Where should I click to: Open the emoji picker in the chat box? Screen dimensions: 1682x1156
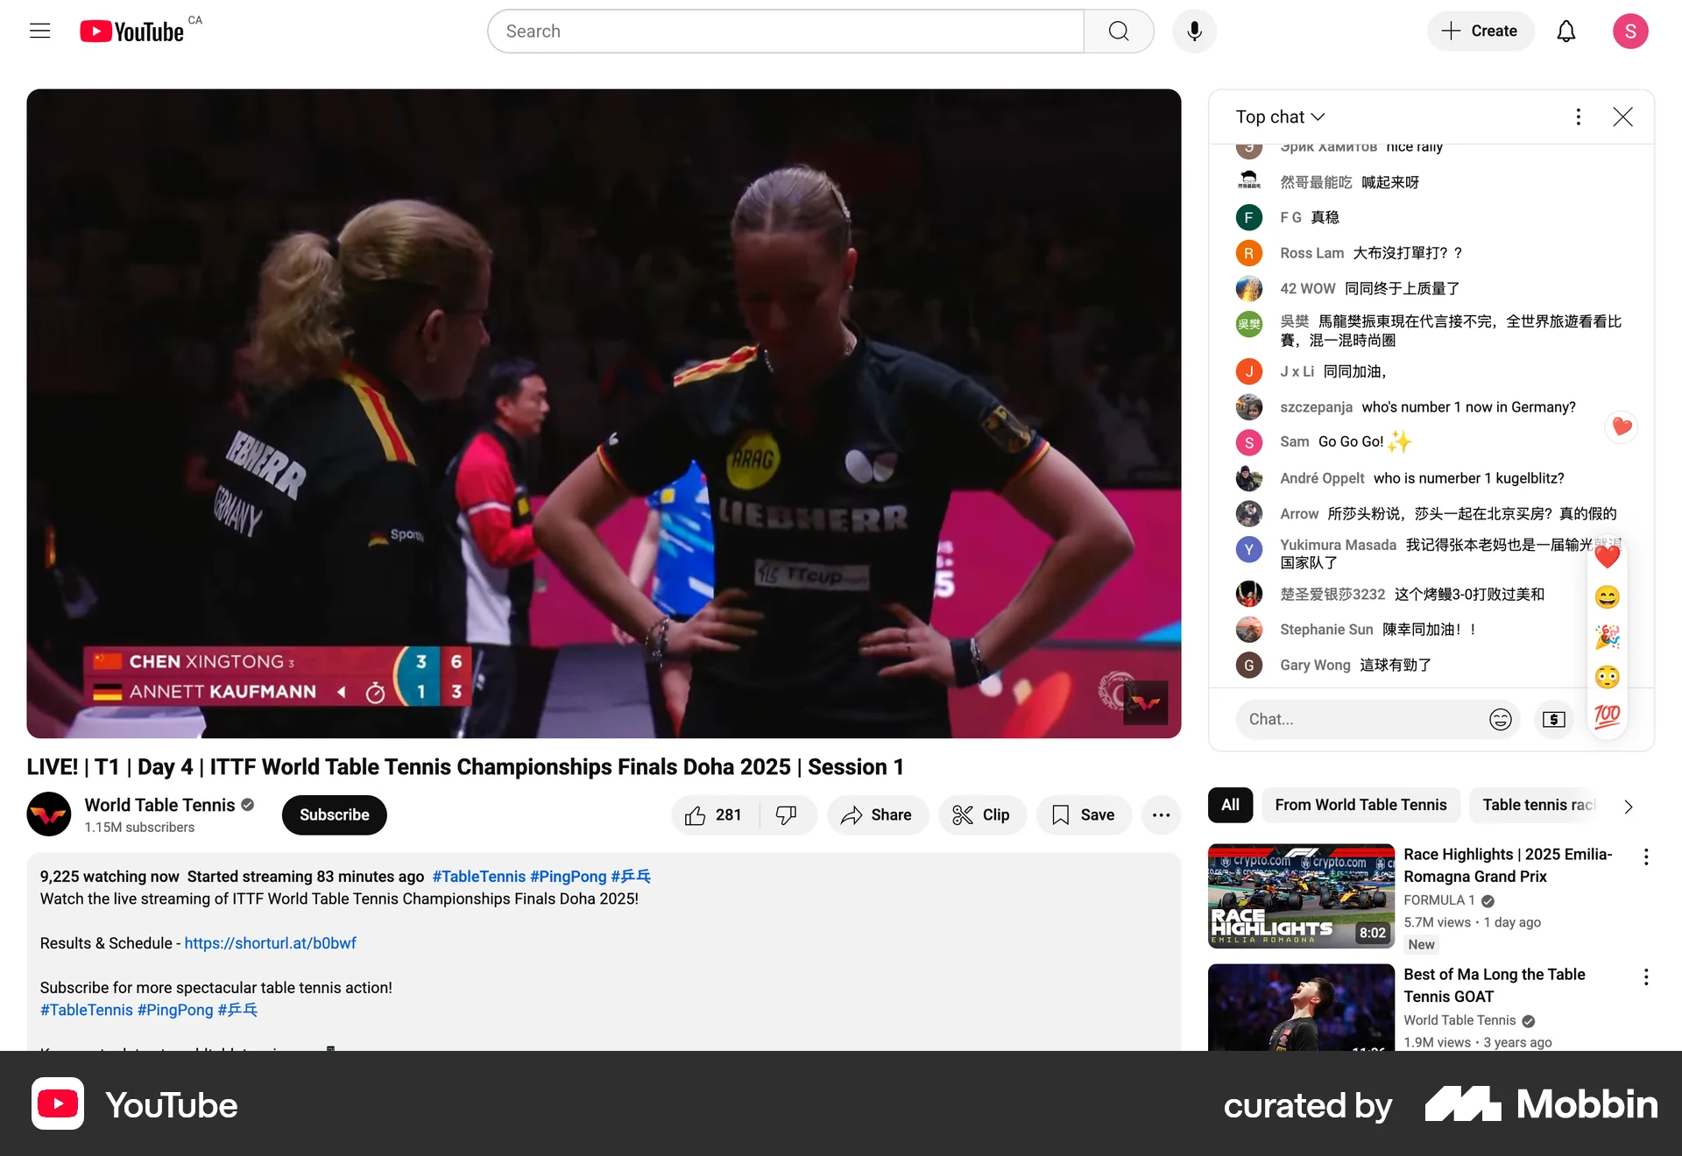click(x=1500, y=719)
